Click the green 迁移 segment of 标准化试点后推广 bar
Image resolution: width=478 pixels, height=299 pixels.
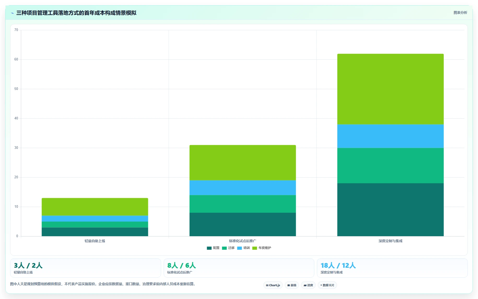tap(243, 204)
